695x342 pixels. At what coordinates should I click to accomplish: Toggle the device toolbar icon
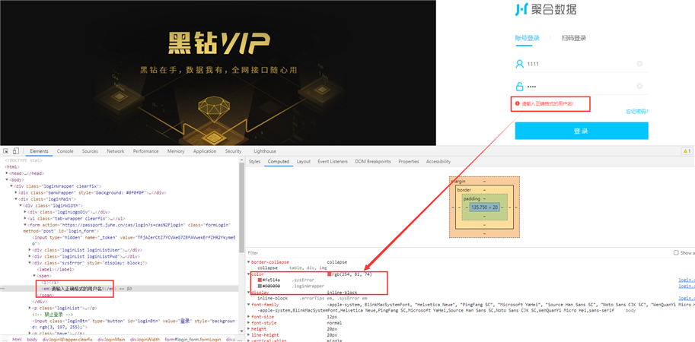(x=15, y=151)
